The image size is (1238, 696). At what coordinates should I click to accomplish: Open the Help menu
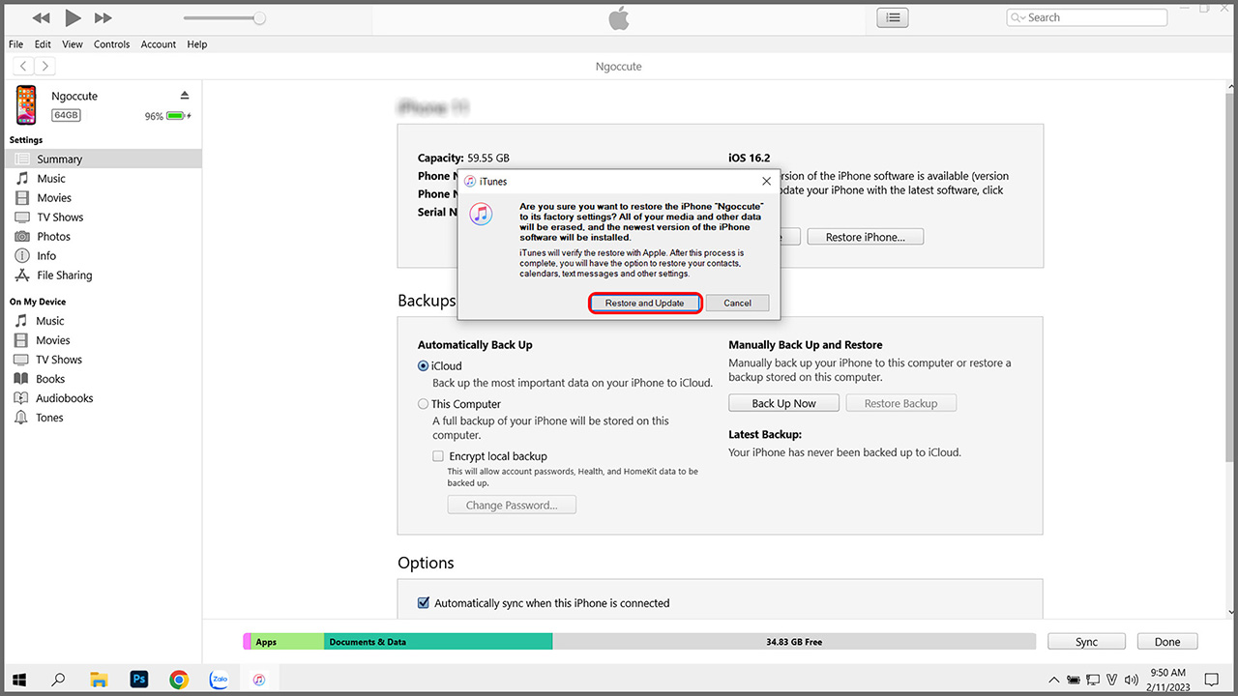197,44
